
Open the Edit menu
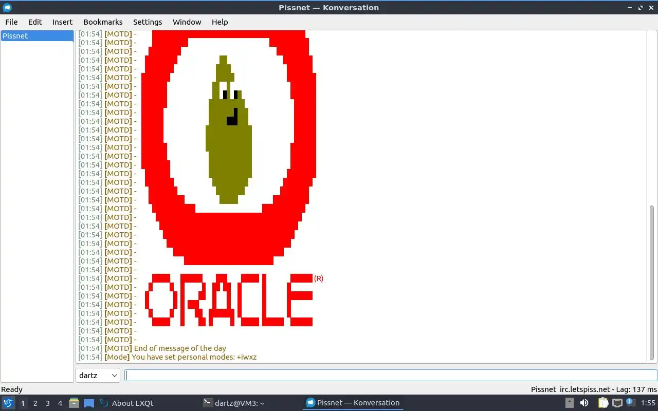click(x=35, y=22)
